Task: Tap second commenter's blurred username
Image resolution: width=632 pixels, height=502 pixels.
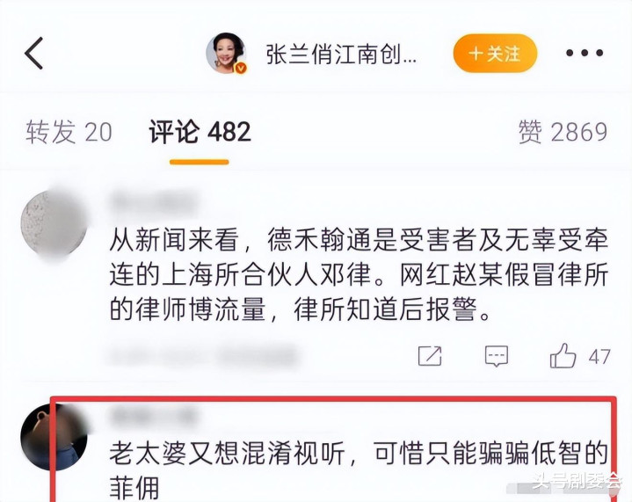Action: click(x=154, y=416)
